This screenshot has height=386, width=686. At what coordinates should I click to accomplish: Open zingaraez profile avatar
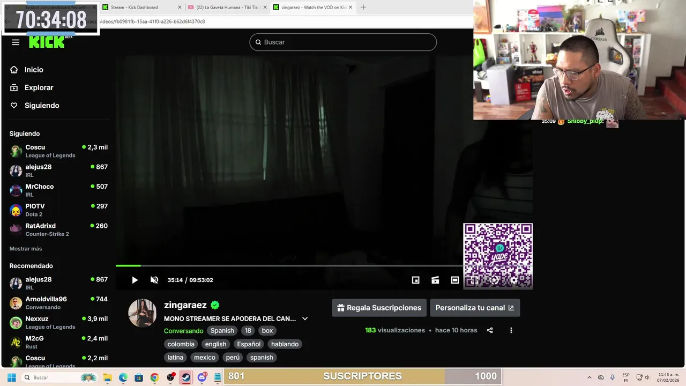(143, 313)
